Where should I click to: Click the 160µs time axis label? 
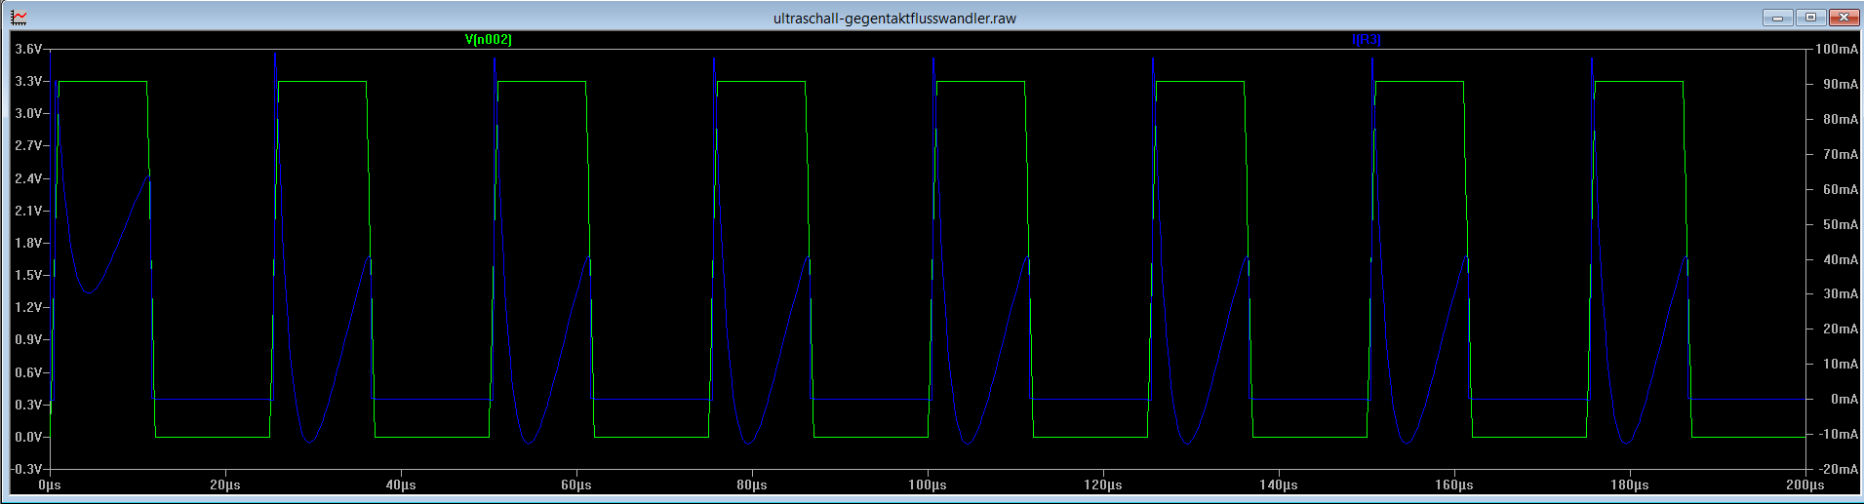coord(1454,485)
